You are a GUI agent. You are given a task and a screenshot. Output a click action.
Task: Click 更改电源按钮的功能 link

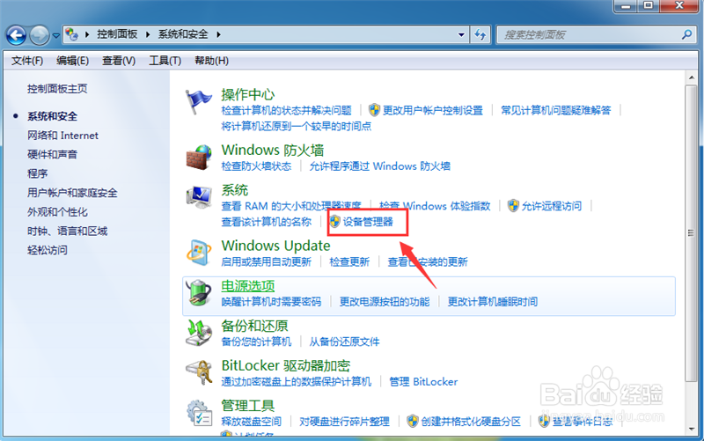385,302
